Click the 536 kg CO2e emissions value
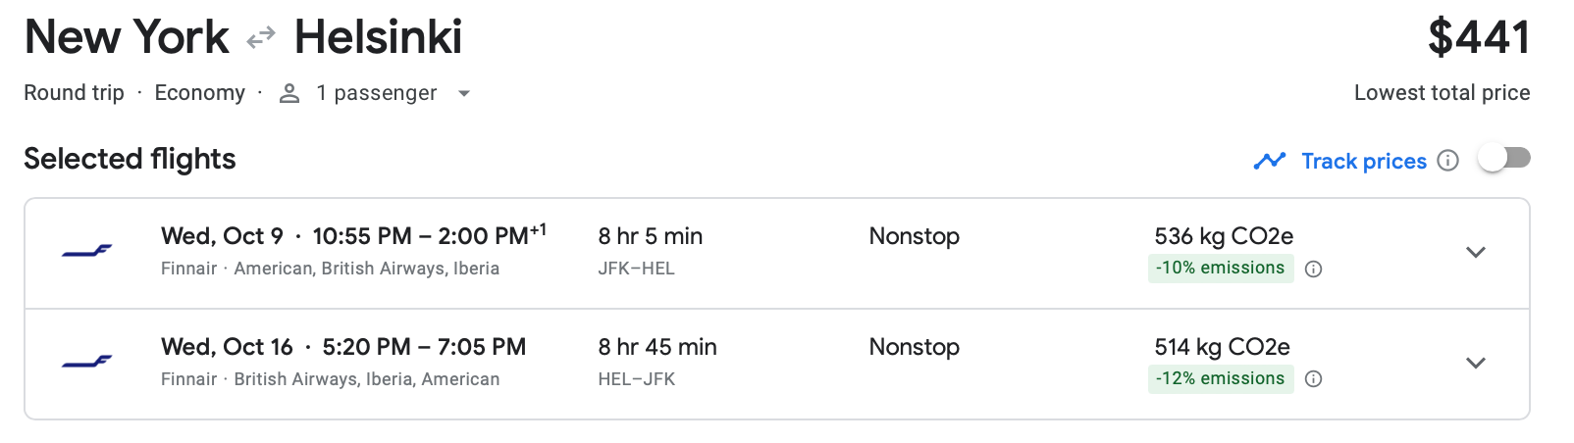Image resolution: width=1574 pixels, height=443 pixels. (x=1224, y=236)
